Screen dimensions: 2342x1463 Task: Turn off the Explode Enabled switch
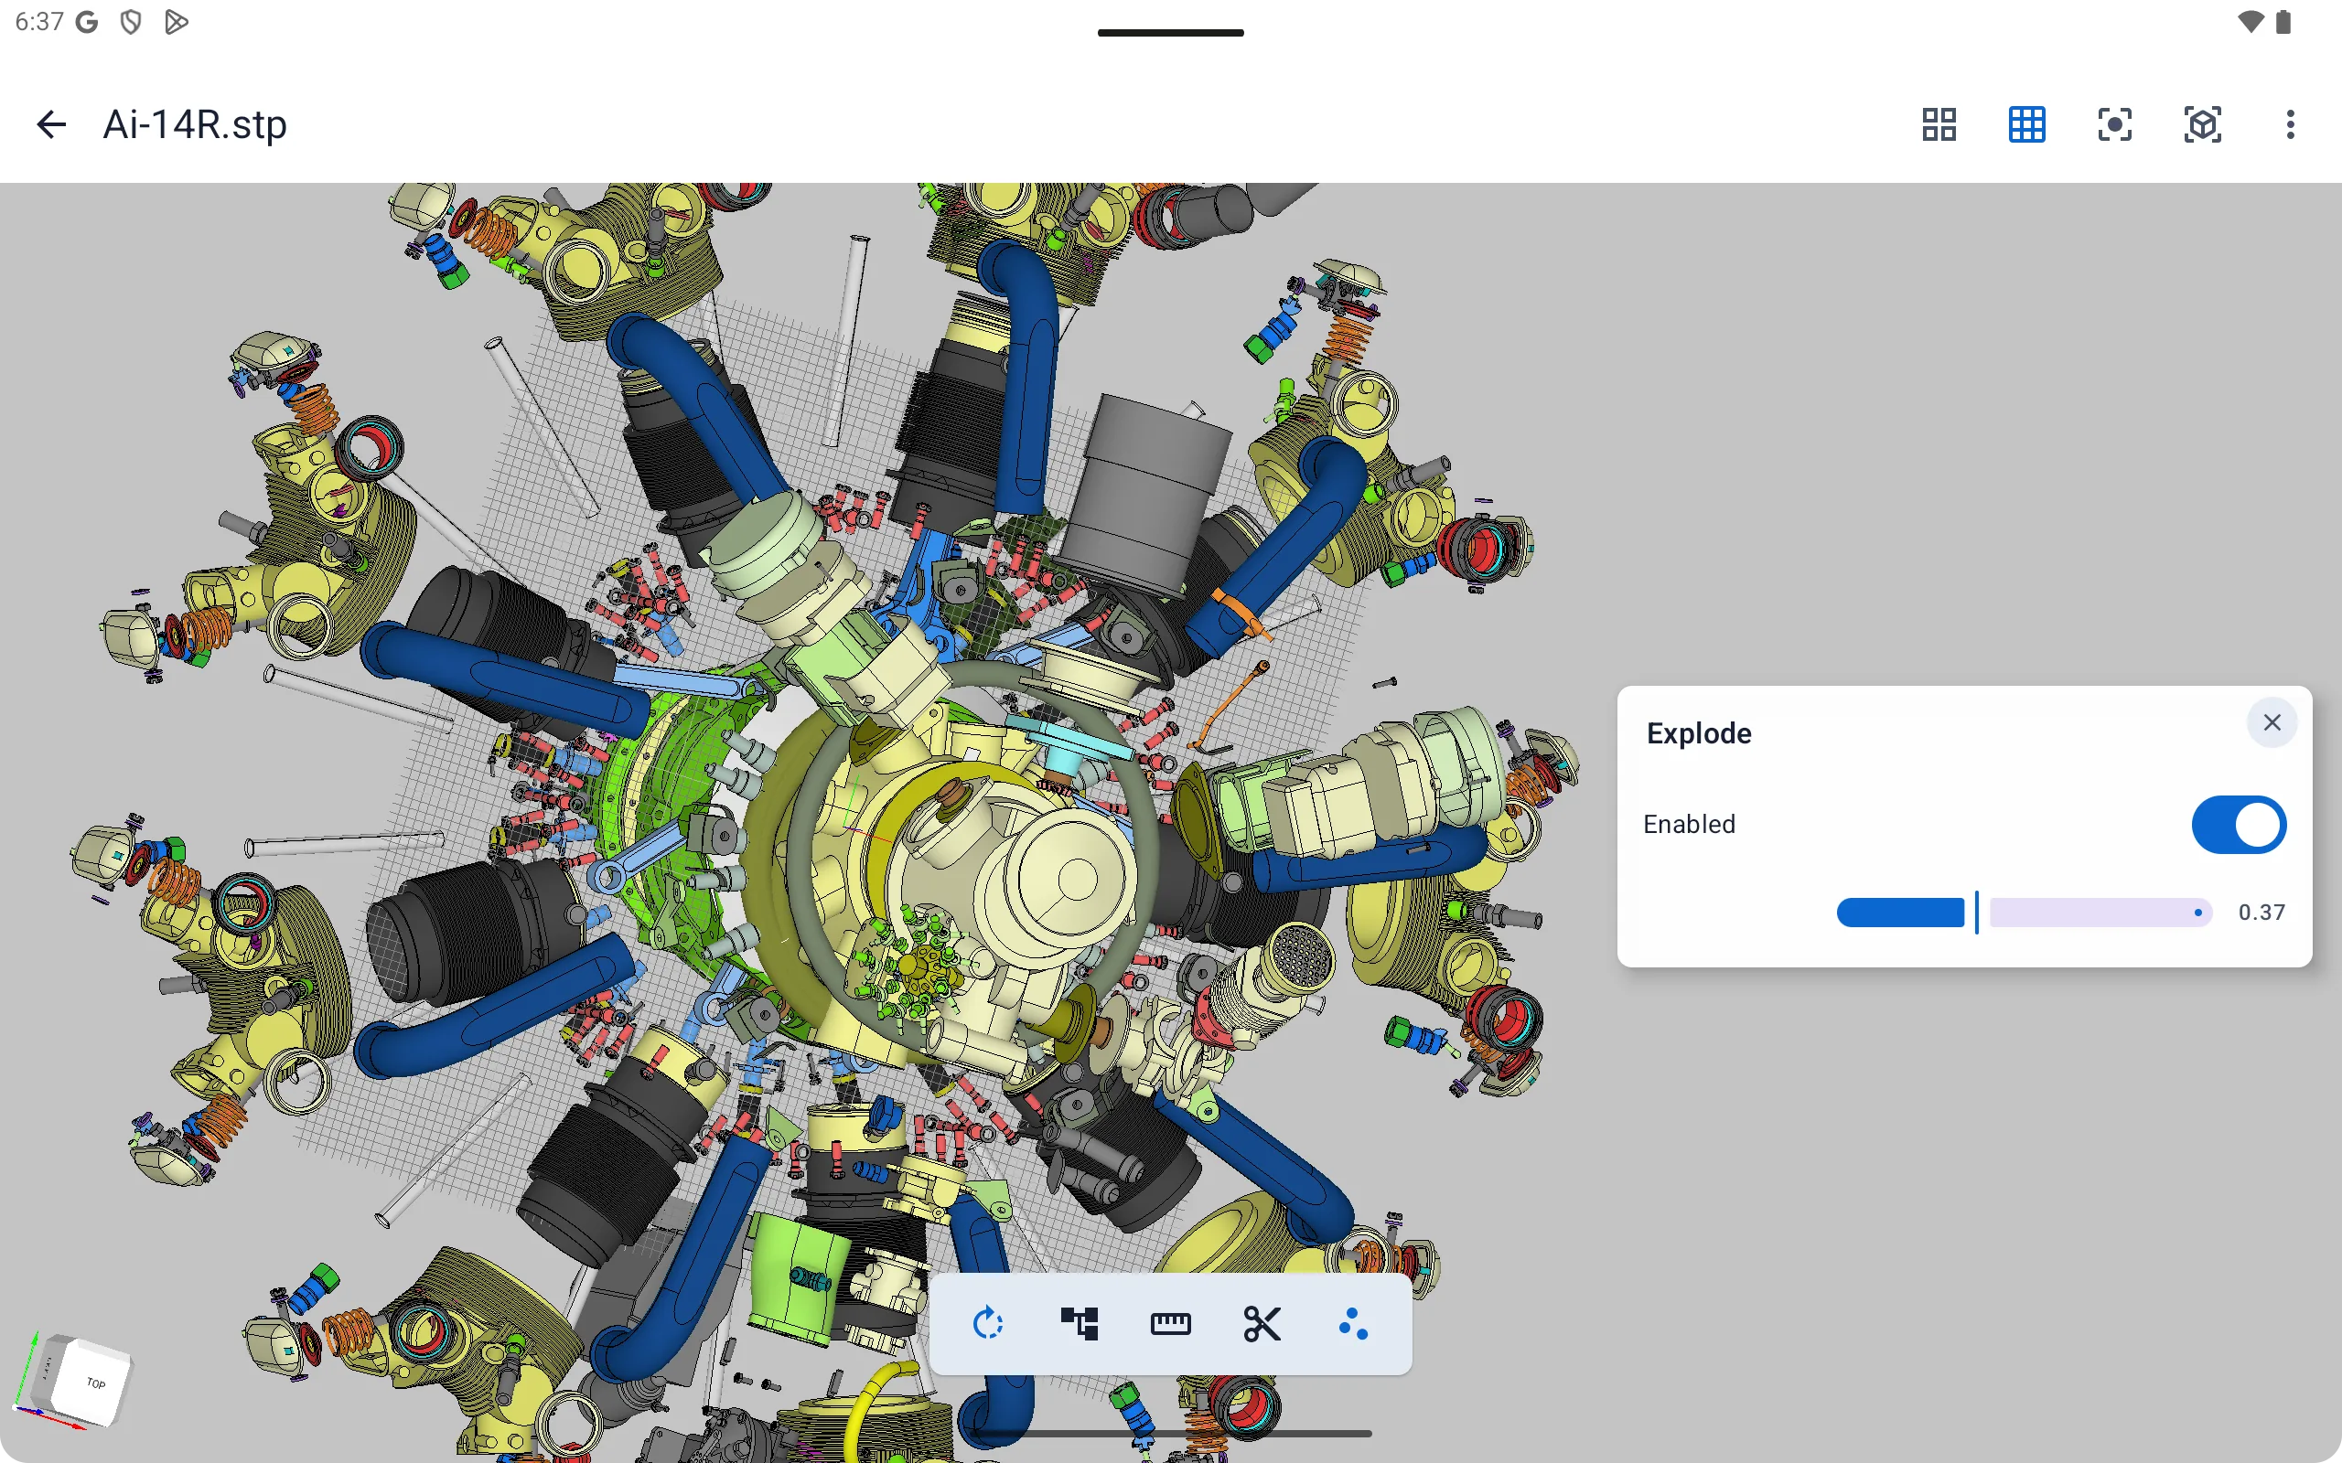pyautogui.click(x=2239, y=825)
